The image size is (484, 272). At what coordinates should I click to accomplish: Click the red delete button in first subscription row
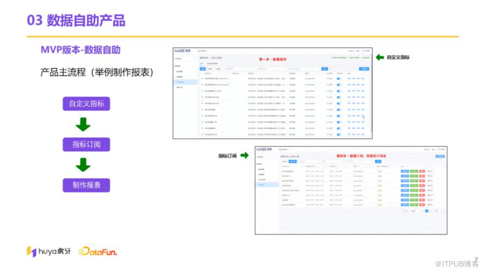coord(422,171)
